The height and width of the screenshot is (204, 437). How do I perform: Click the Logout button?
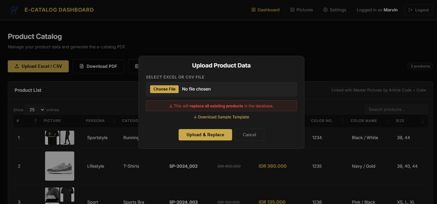419,10
